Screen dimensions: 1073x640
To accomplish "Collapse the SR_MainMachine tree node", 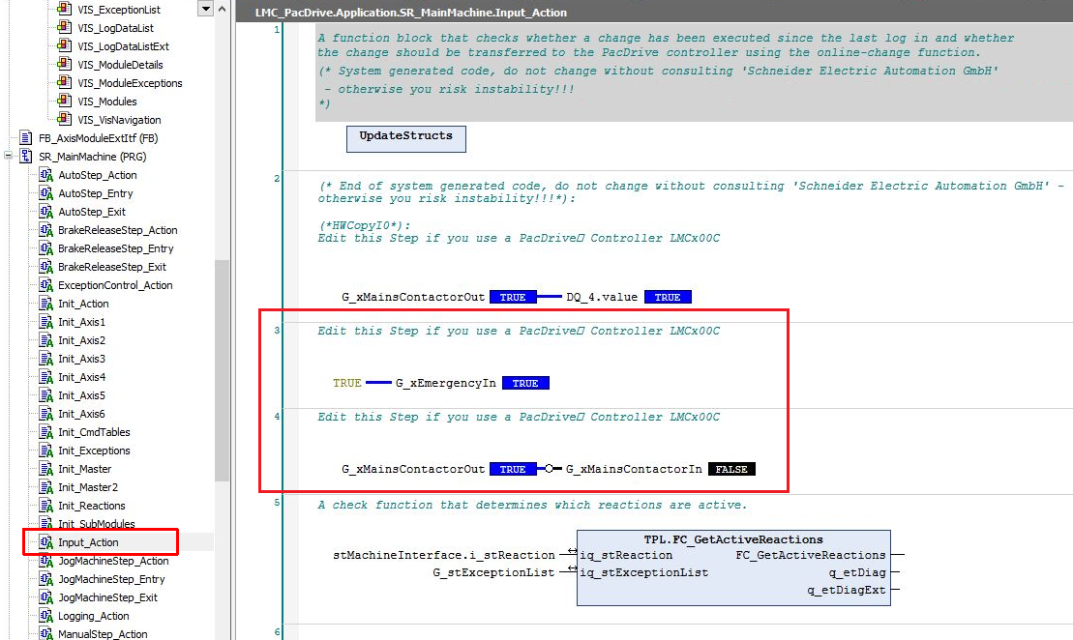I will (x=9, y=157).
